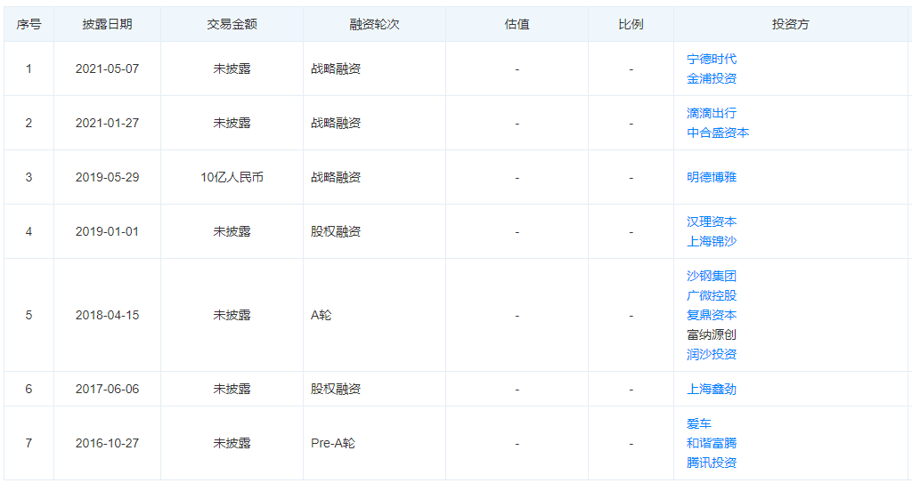912x483 pixels.
Task: Click the 金浦投资 investor link
Action: pos(712,78)
